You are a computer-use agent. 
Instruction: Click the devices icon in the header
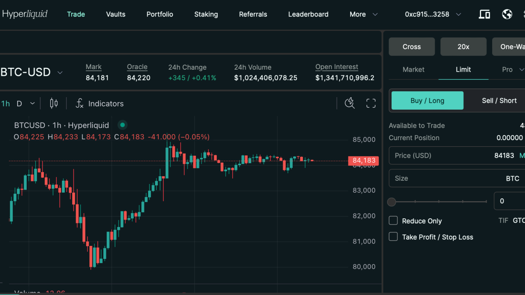pos(484,14)
